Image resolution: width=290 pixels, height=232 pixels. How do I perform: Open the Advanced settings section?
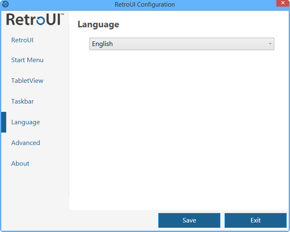26,143
